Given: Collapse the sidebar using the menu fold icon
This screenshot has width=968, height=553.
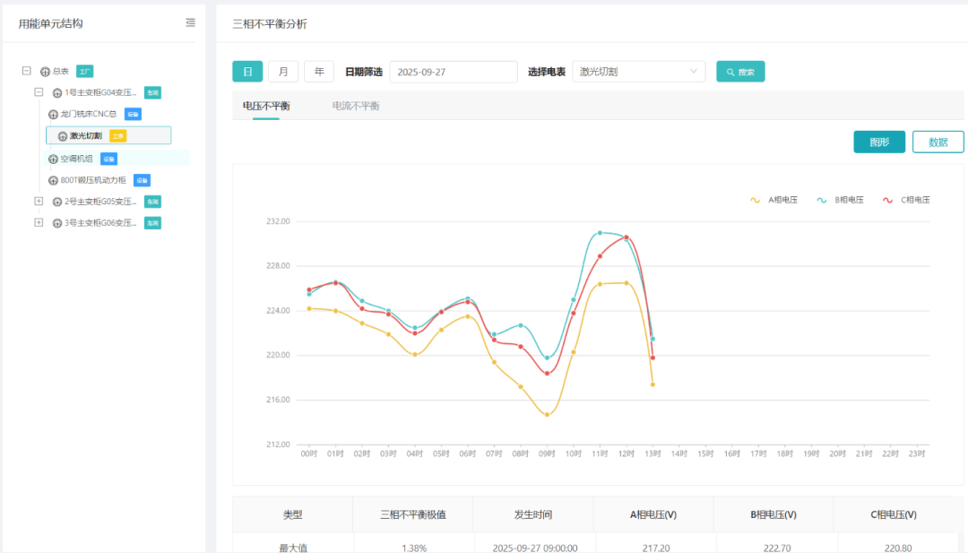Looking at the screenshot, I should [x=189, y=23].
